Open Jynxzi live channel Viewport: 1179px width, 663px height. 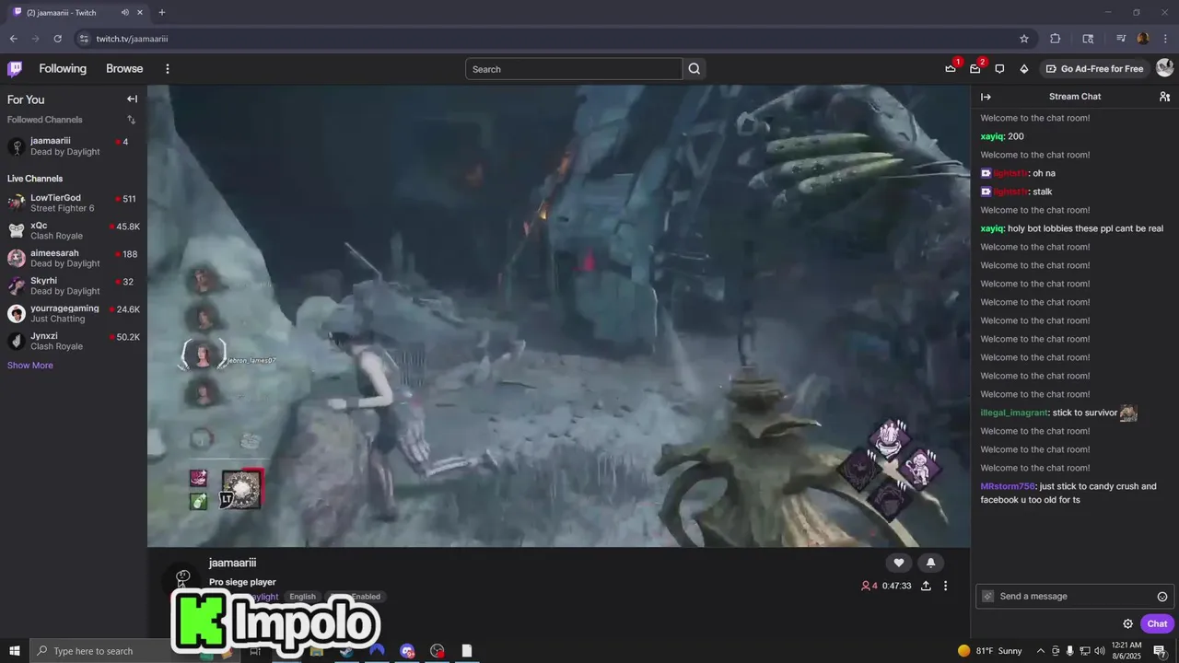[74, 342]
